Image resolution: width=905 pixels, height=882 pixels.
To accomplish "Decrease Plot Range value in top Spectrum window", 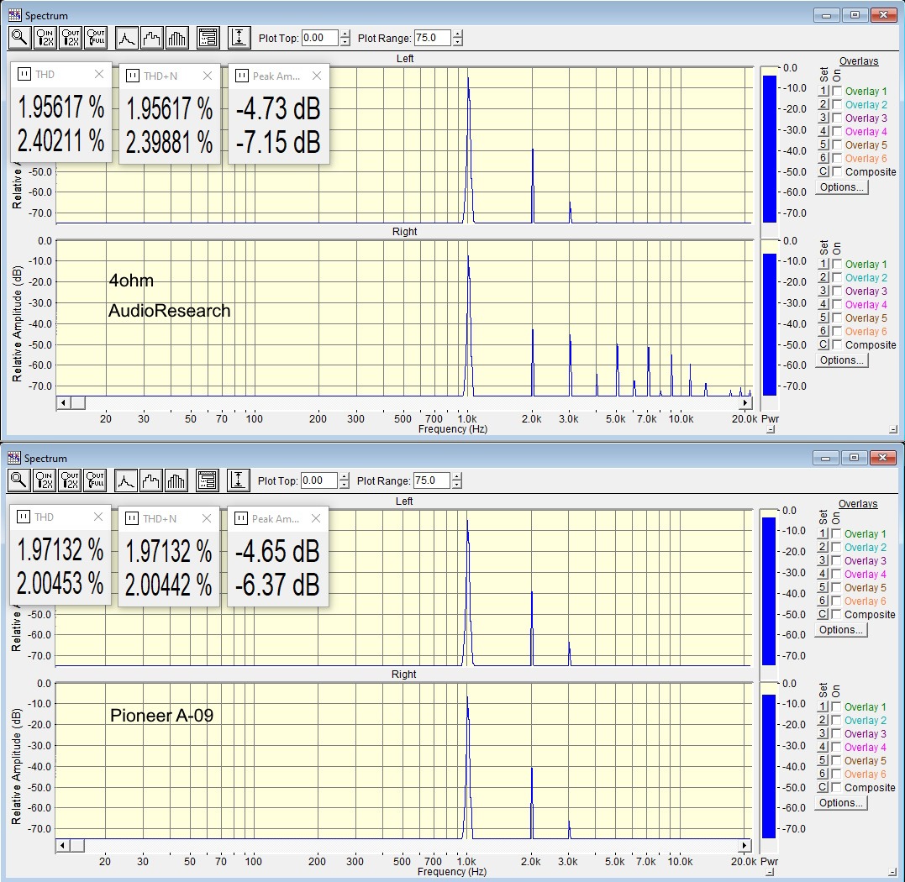I will click(x=458, y=42).
